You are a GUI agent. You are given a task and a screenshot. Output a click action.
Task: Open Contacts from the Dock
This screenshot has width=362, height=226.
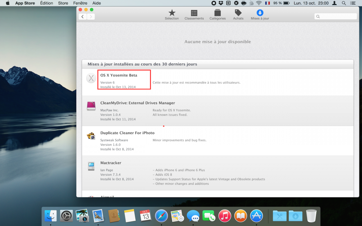tap(114, 216)
